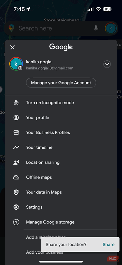Tap the Incognito hat-and-glasses icon
Screen dimensions: 122x265
pyautogui.click(x=16, y=103)
